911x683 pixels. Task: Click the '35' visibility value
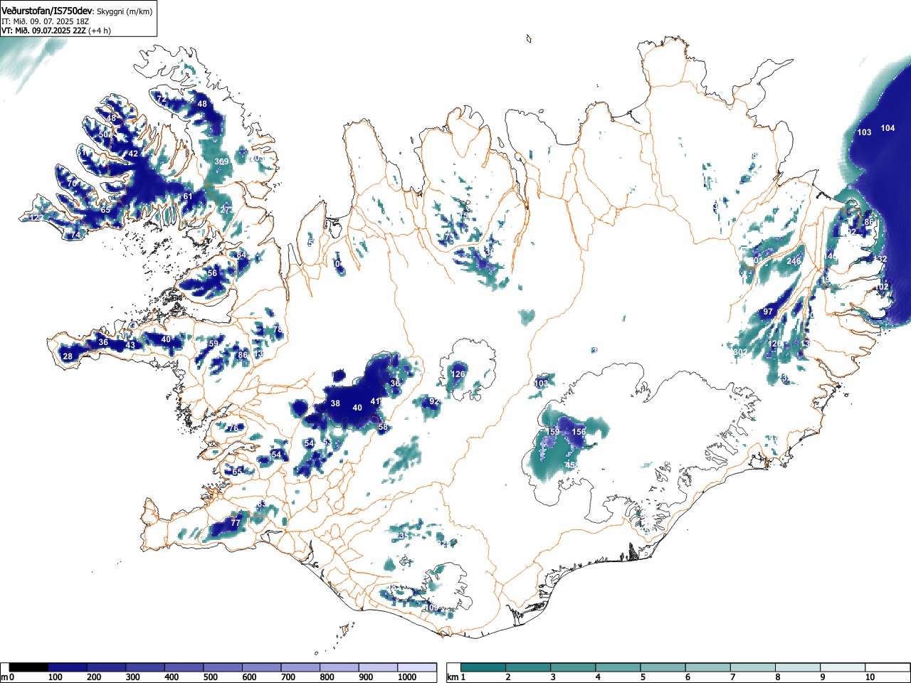[x=404, y=536]
